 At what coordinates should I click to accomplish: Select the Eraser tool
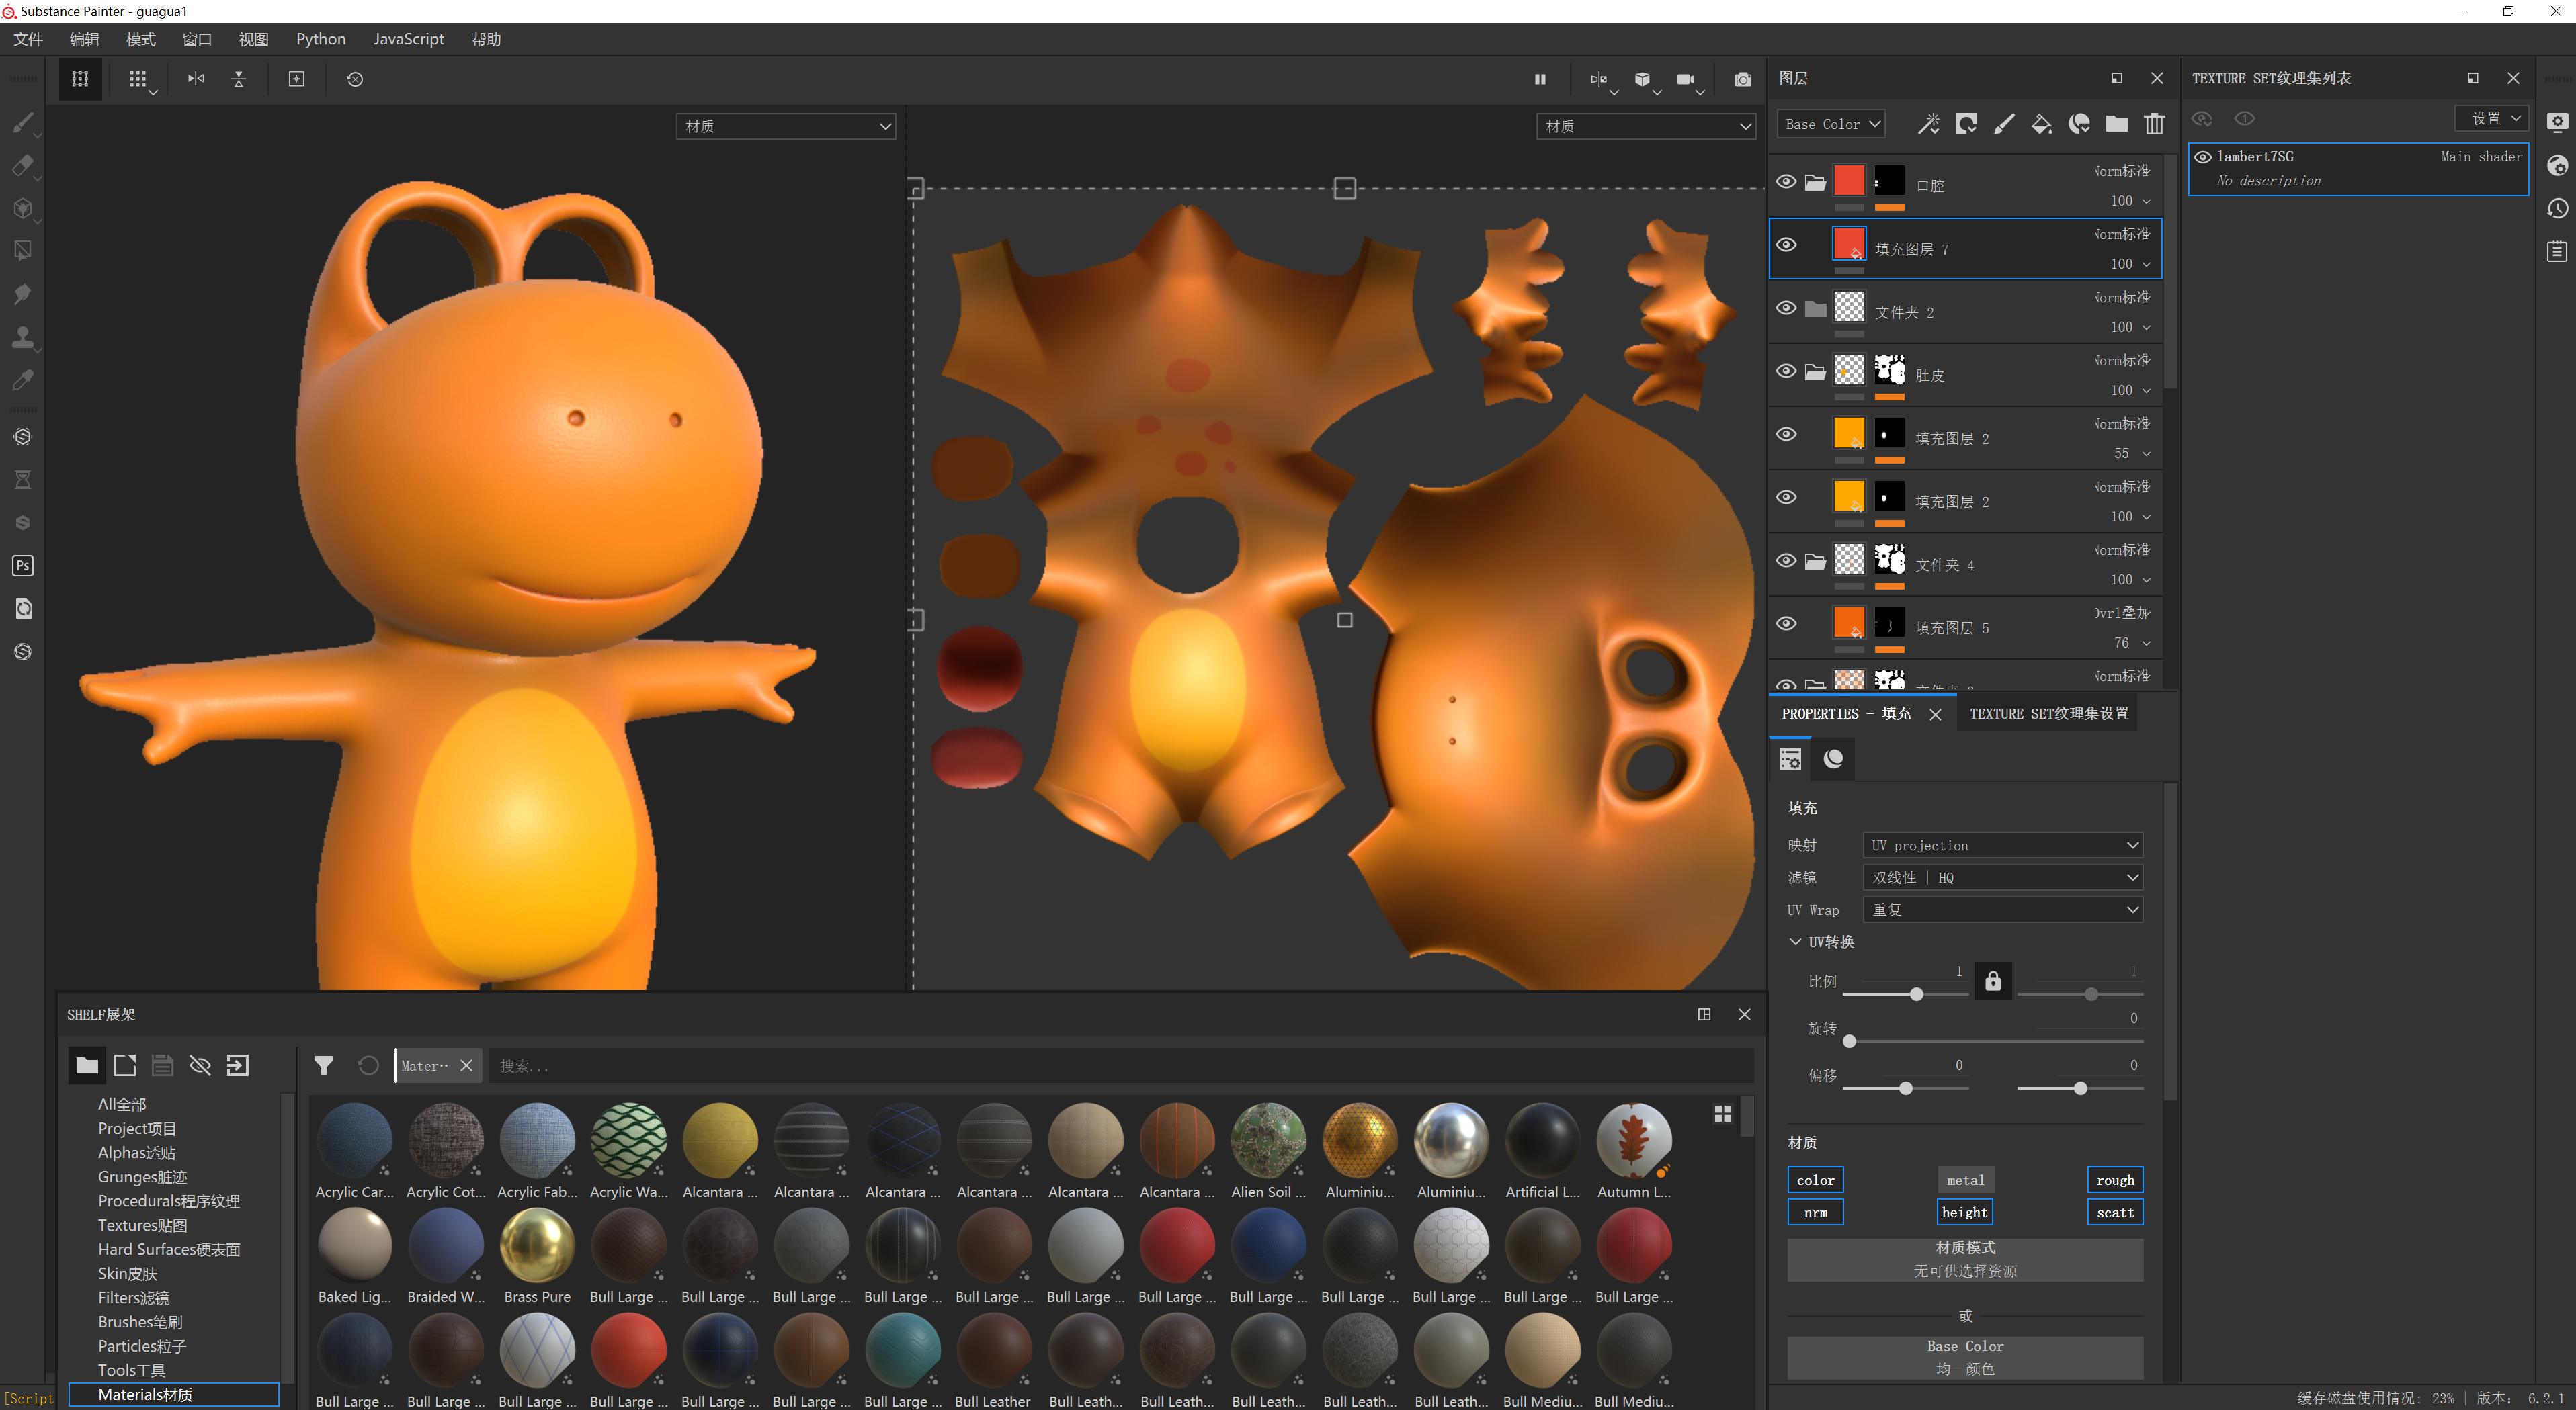(x=22, y=166)
